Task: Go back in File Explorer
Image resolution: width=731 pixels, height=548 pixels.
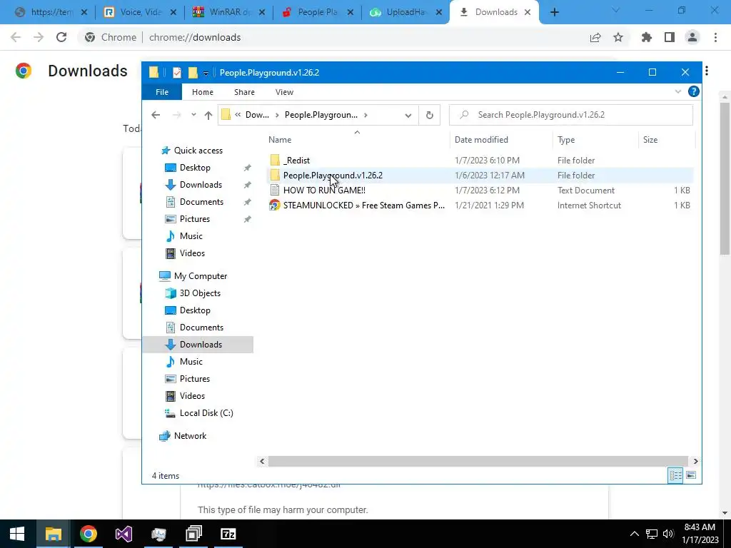Action: pyautogui.click(x=156, y=115)
